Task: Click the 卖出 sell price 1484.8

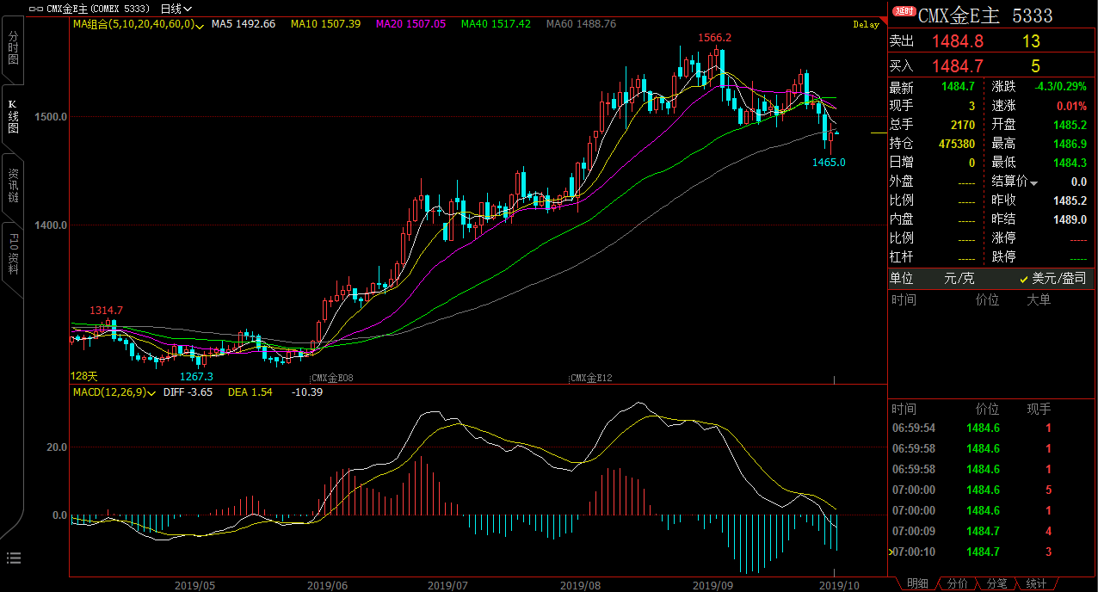Action: coord(957,41)
